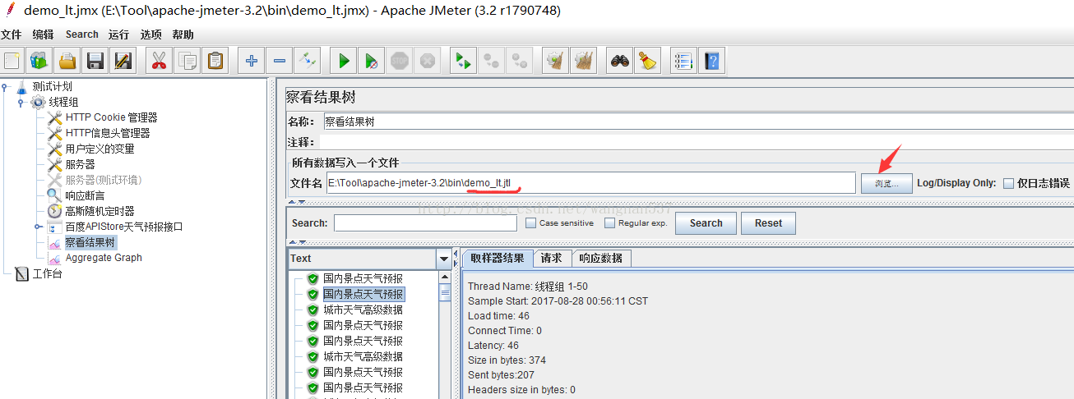Screen dimensions: 1074x399
Task: Click Remote Shutdown All icon
Action: click(x=520, y=61)
